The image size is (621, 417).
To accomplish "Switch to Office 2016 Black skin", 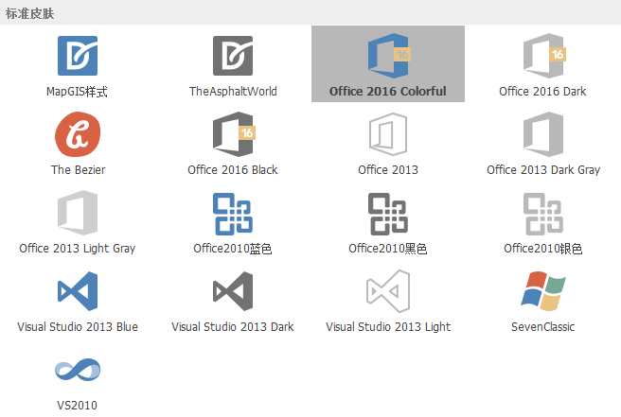I will [x=232, y=134].
